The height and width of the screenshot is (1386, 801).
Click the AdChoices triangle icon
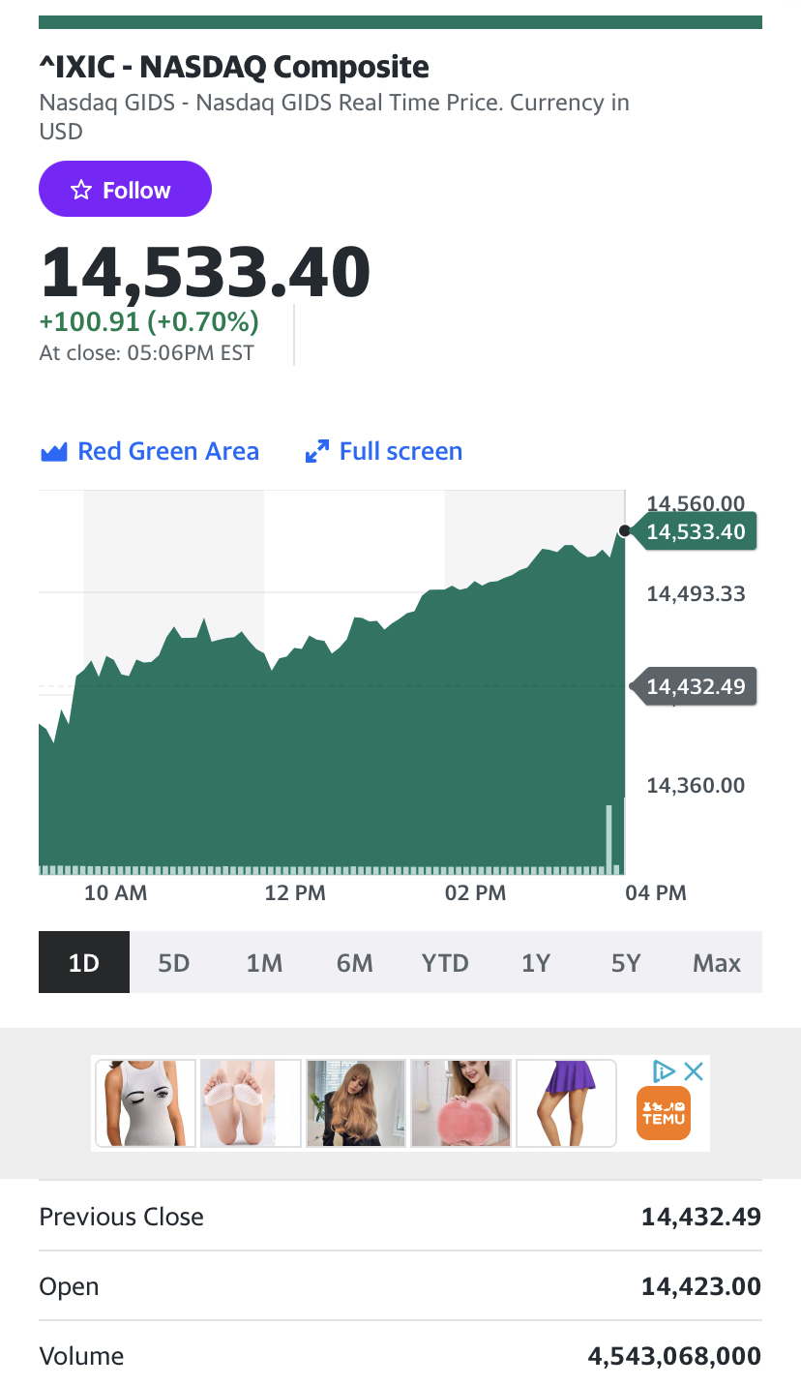pyautogui.click(x=664, y=1071)
